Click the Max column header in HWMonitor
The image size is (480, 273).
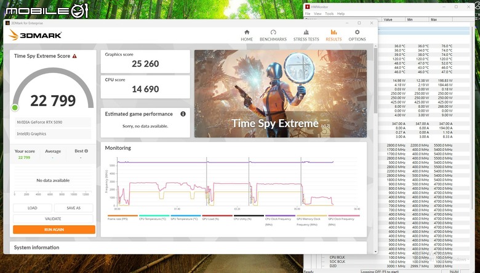pyautogui.click(x=441, y=20)
